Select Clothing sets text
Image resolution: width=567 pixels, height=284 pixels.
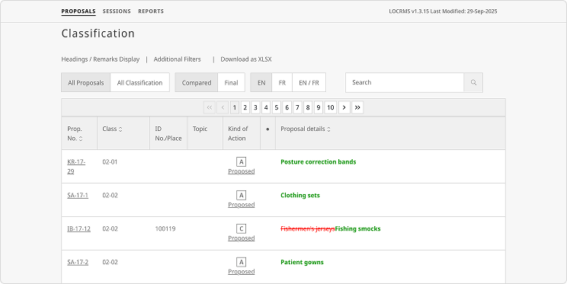pos(300,196)
